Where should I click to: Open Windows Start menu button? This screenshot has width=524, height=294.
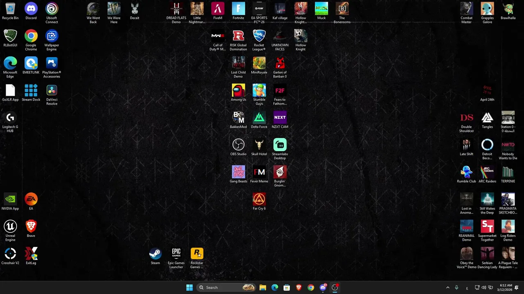click(190, 287)
